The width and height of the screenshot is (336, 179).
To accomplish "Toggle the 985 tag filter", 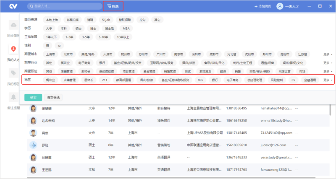I will click(x=200, y=80).
